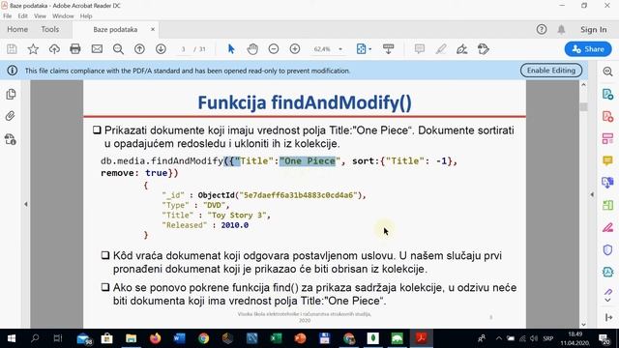The width and height of the screenshot is (619, 348).
Task: Open the File menu
Action: coord(8,16)
